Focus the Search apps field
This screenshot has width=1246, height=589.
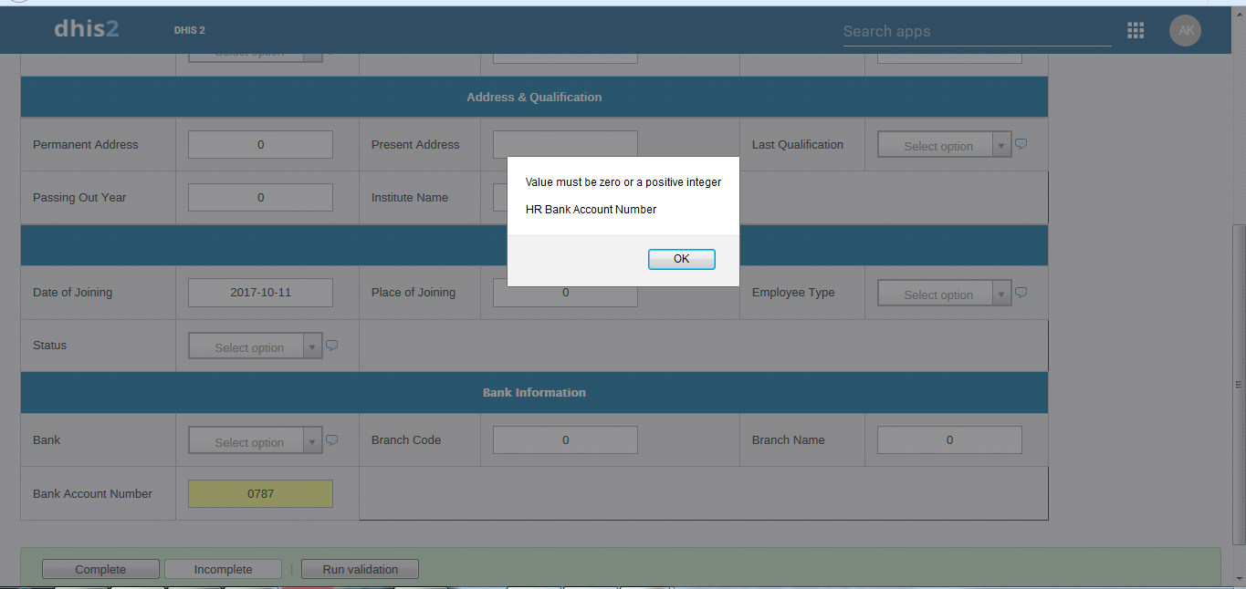point(977,31)
